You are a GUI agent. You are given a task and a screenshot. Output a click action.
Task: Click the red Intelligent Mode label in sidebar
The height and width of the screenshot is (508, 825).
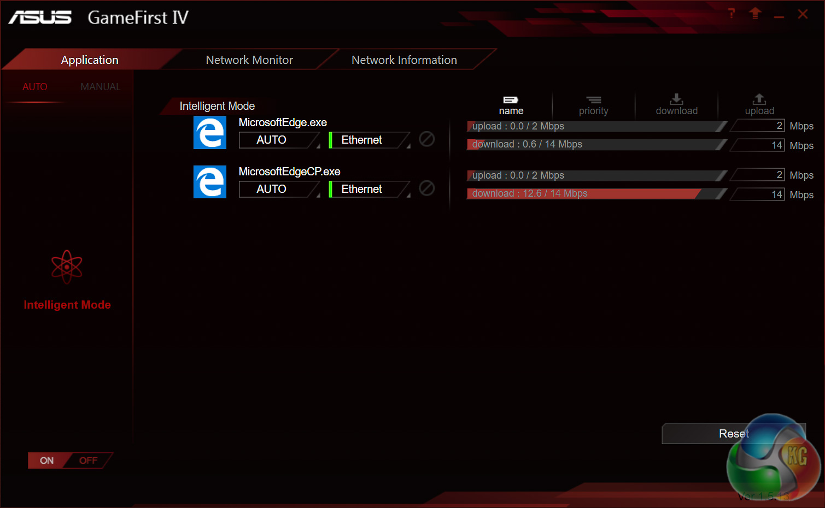pyautogui.click(x=67, y=305)
